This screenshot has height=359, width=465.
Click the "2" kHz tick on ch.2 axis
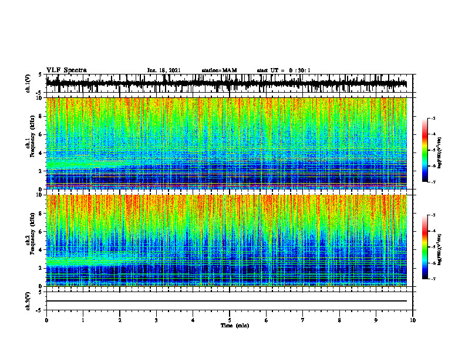[x=41, y=268]
